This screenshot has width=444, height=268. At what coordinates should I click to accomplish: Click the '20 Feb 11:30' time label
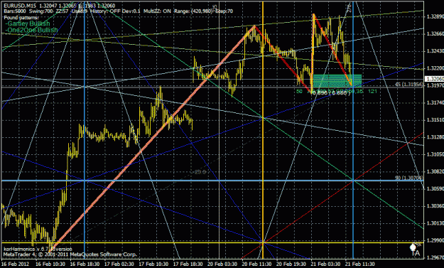[x=257, y=264]
